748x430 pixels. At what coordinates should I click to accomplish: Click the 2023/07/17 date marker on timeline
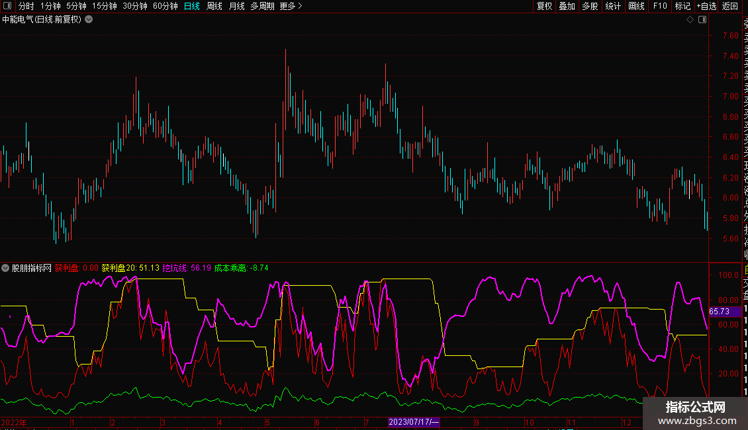point(414,422)
